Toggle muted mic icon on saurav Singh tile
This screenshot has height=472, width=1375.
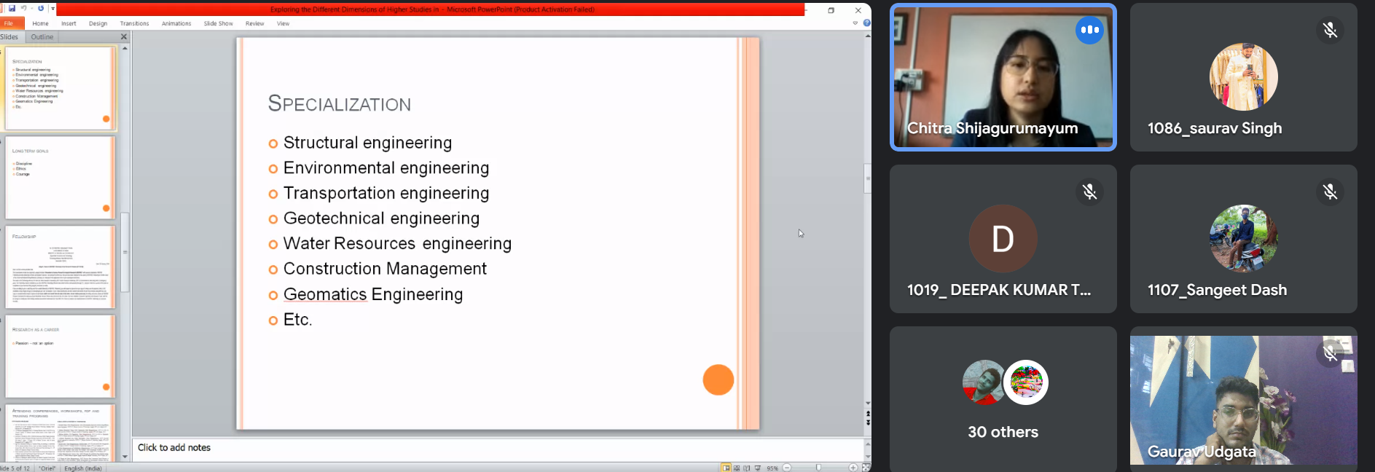click(x=1330, y=30)
